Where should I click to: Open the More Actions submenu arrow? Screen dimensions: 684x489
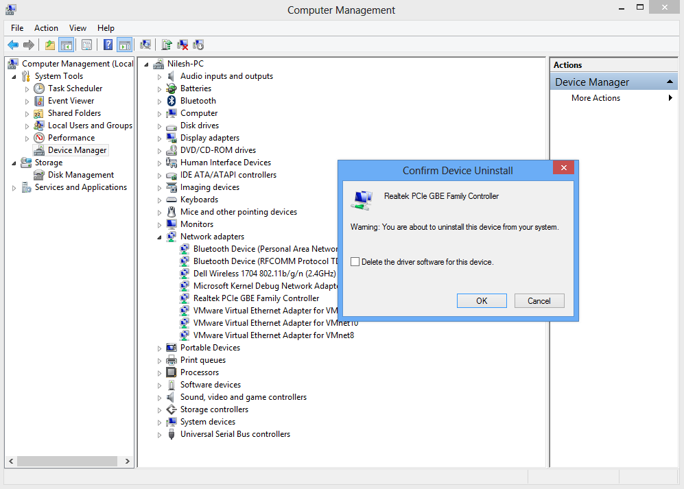[670, 97]
